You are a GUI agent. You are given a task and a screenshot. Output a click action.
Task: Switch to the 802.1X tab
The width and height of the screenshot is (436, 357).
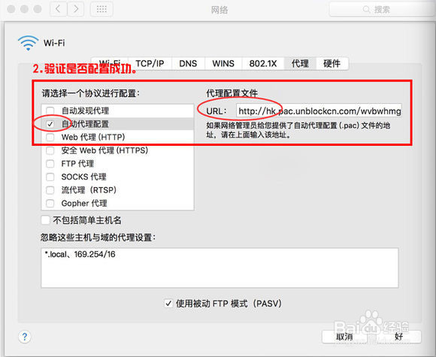(263, 63)
